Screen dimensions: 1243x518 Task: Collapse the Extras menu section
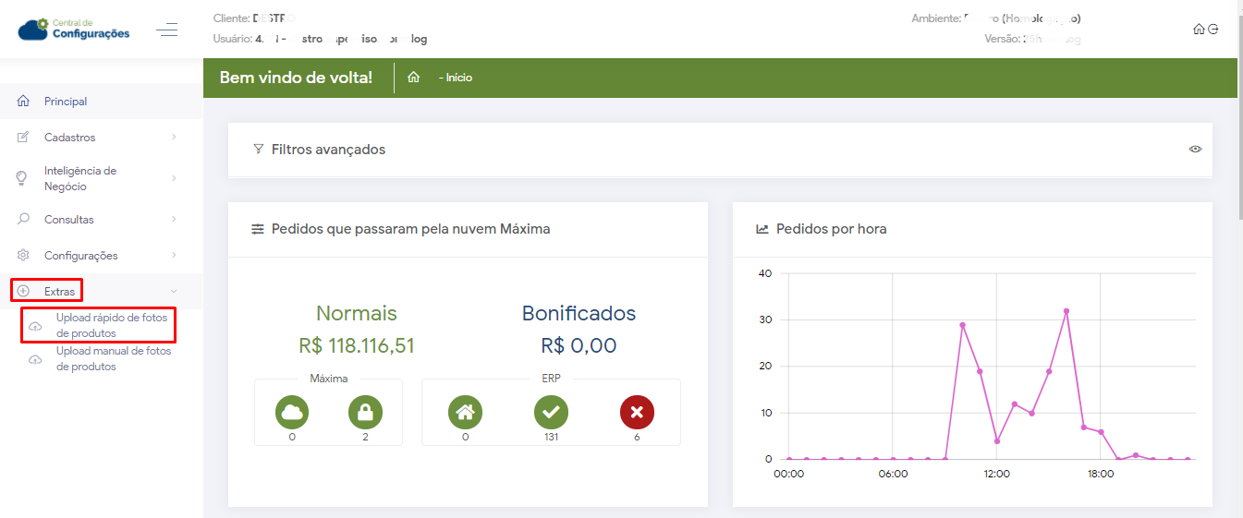[x=174, y=291]
